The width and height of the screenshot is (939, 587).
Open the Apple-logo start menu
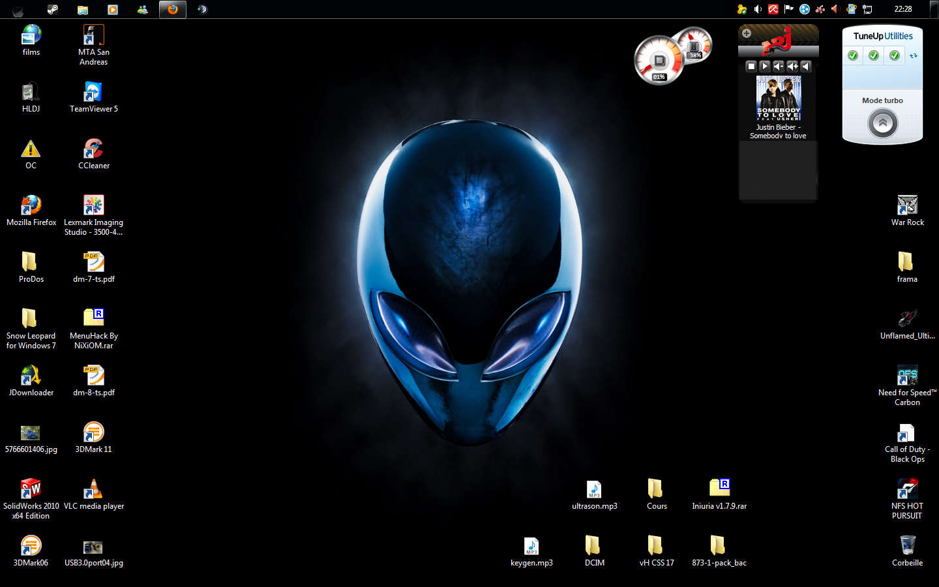point(18,10)
